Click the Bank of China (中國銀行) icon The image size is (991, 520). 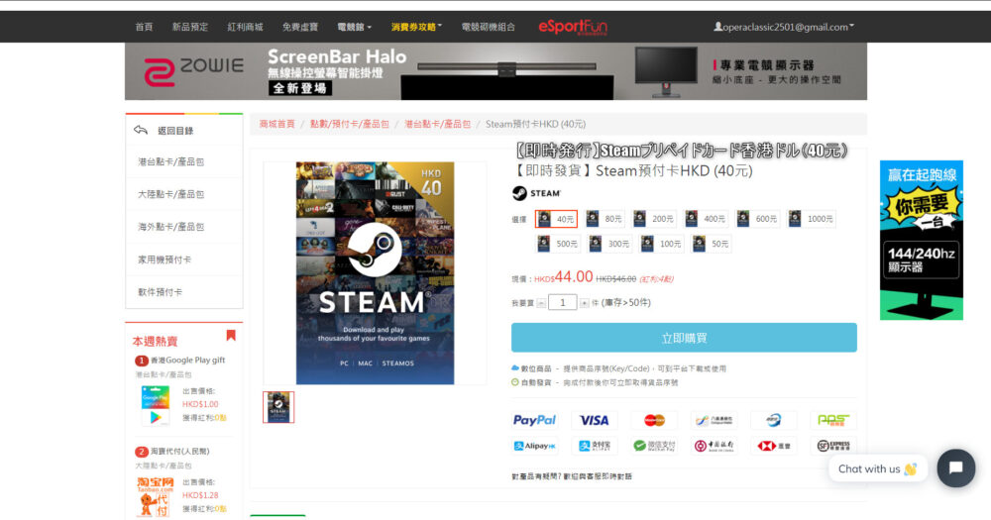click(714, 446)
